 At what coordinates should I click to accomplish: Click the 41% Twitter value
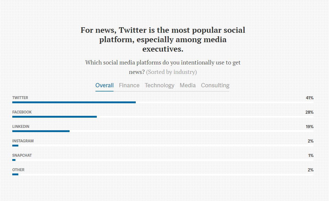point(310,98)
